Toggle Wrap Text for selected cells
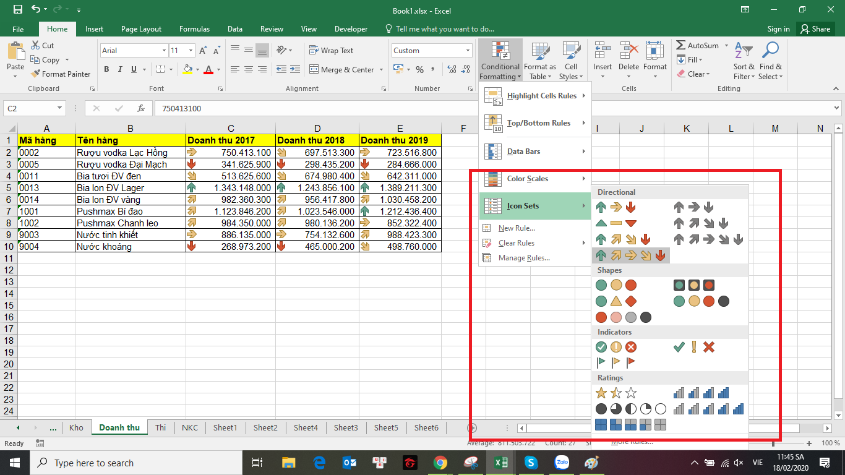845x475 pixels. (331, 51)
